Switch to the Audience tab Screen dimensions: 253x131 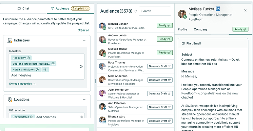click(x=60, y=8)
